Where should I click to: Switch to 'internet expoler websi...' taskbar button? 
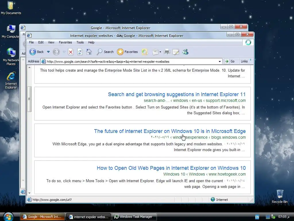point(89,217)
